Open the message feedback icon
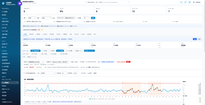 (186, 2)
